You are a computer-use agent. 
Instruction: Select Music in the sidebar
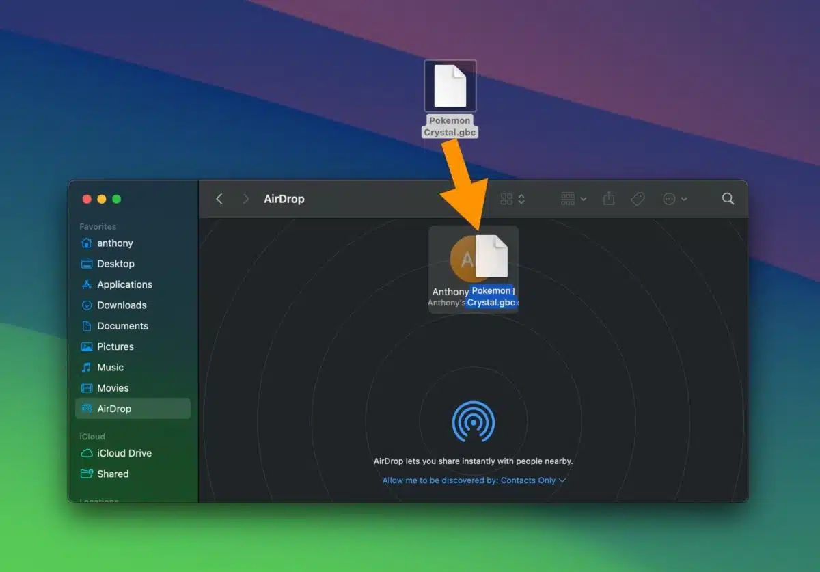(x=133, y=367)
